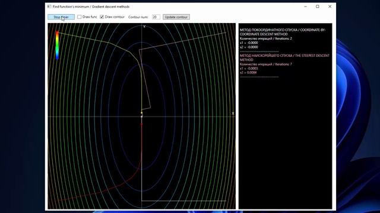Minimize the gradient descent window
The image size is (380, 213).
tap(305, 7)
